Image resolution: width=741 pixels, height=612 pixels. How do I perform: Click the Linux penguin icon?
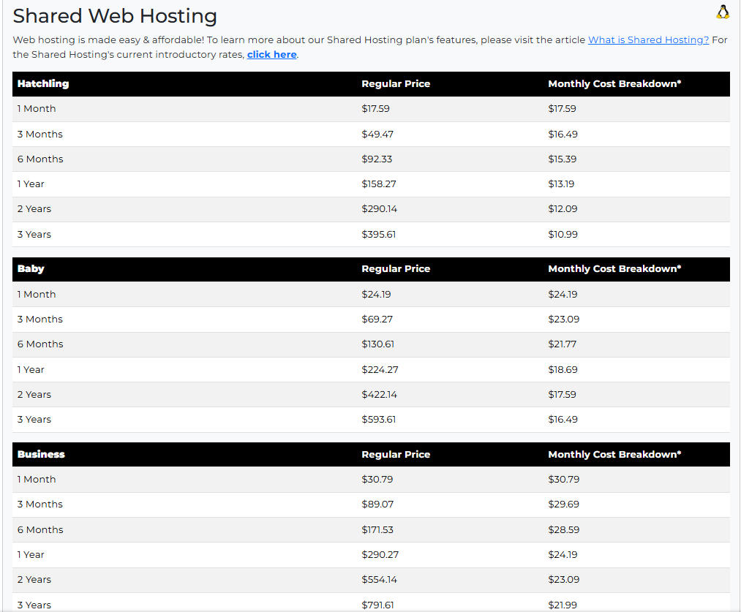723,12
